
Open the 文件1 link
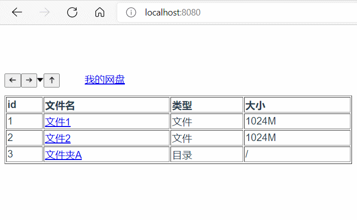[58, 121]
